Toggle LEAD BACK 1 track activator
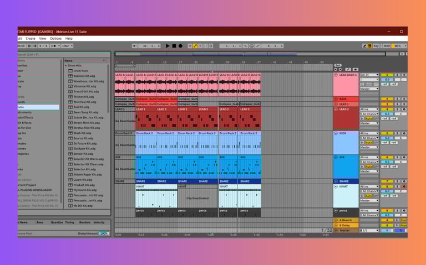The height and width of the screenshot is (265, 426). click(387, 75)
